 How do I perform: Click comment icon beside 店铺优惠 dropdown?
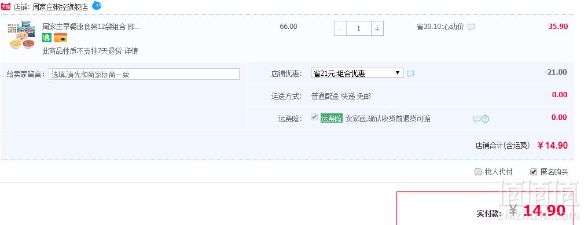click(x=410, y=73)
